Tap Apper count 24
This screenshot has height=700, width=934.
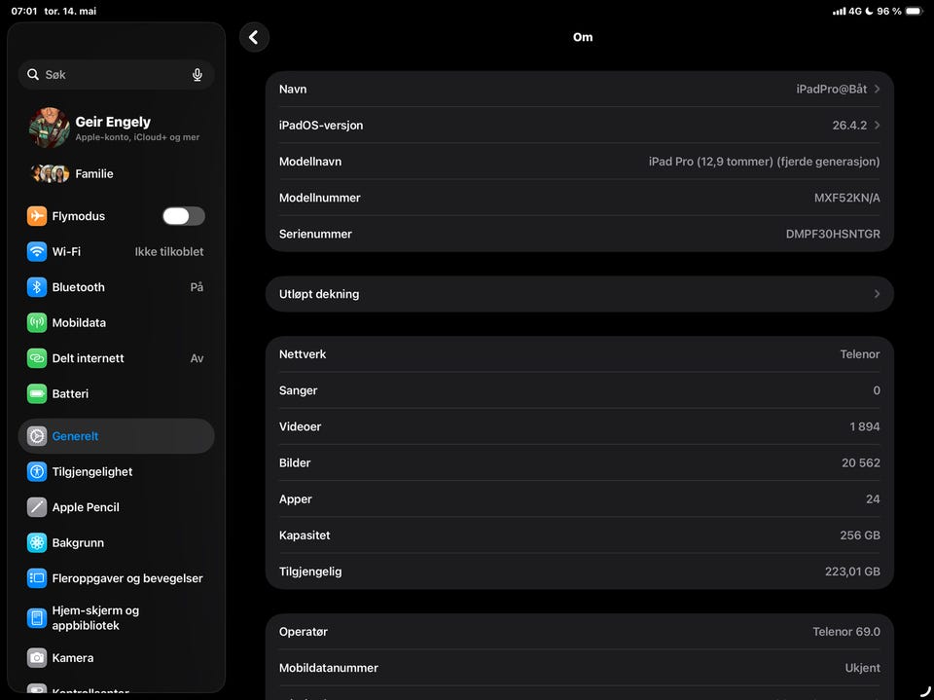coord(873,499)
